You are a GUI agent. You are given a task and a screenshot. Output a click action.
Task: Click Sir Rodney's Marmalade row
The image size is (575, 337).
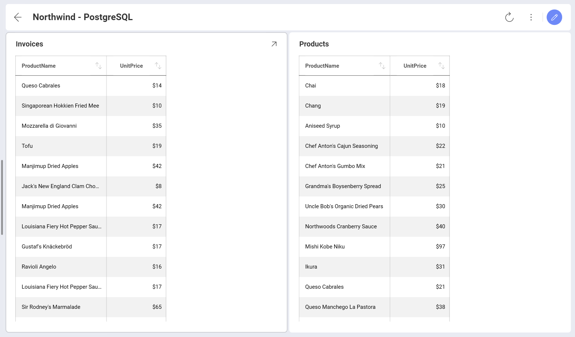(91, 307)
